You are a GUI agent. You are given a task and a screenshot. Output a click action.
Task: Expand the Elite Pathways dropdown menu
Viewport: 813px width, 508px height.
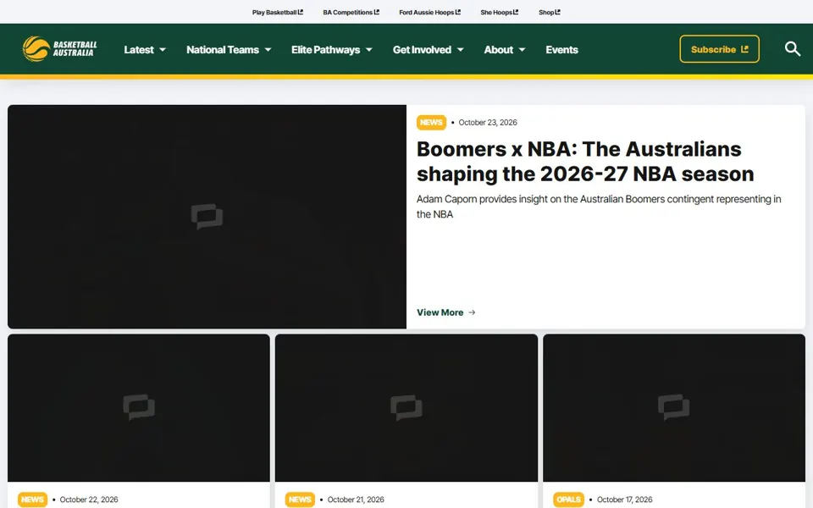pos(332,50)
